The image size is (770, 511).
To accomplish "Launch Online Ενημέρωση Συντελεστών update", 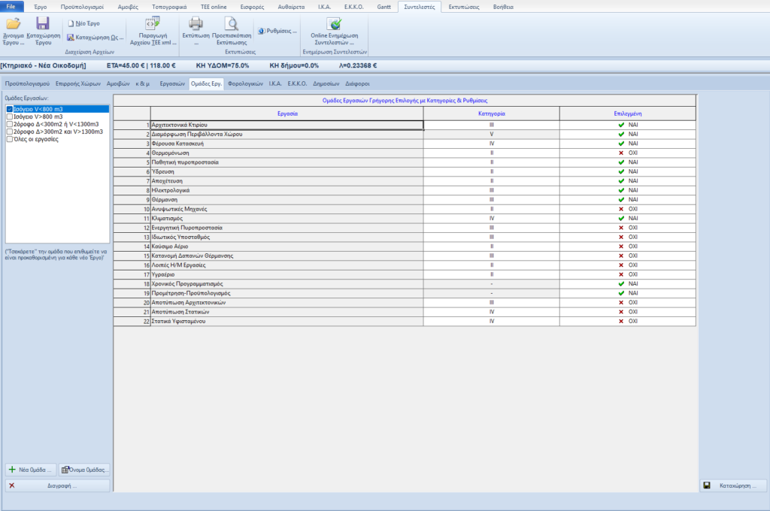I will [335, 27].
